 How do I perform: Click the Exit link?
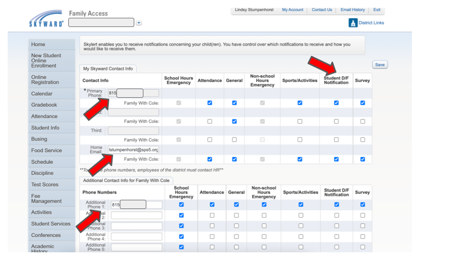(x=376, y=10)
